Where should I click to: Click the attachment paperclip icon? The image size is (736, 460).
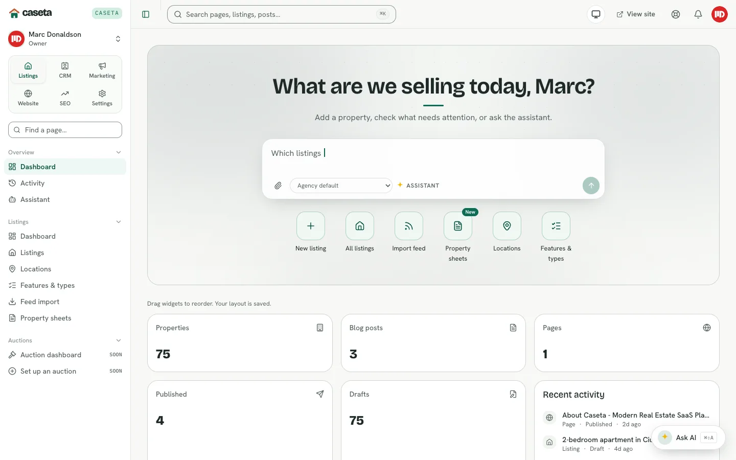(x=278, y=186)
